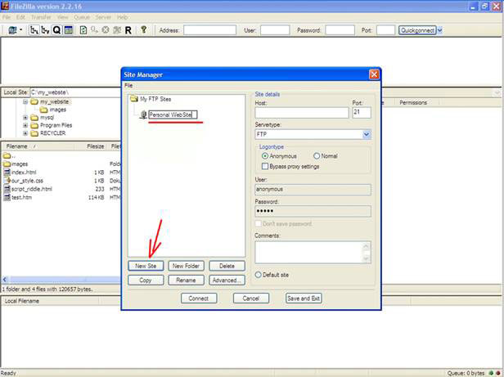Open the Site Manager icon dropdown arrow

pyautogui.click(x=21, y=30)
